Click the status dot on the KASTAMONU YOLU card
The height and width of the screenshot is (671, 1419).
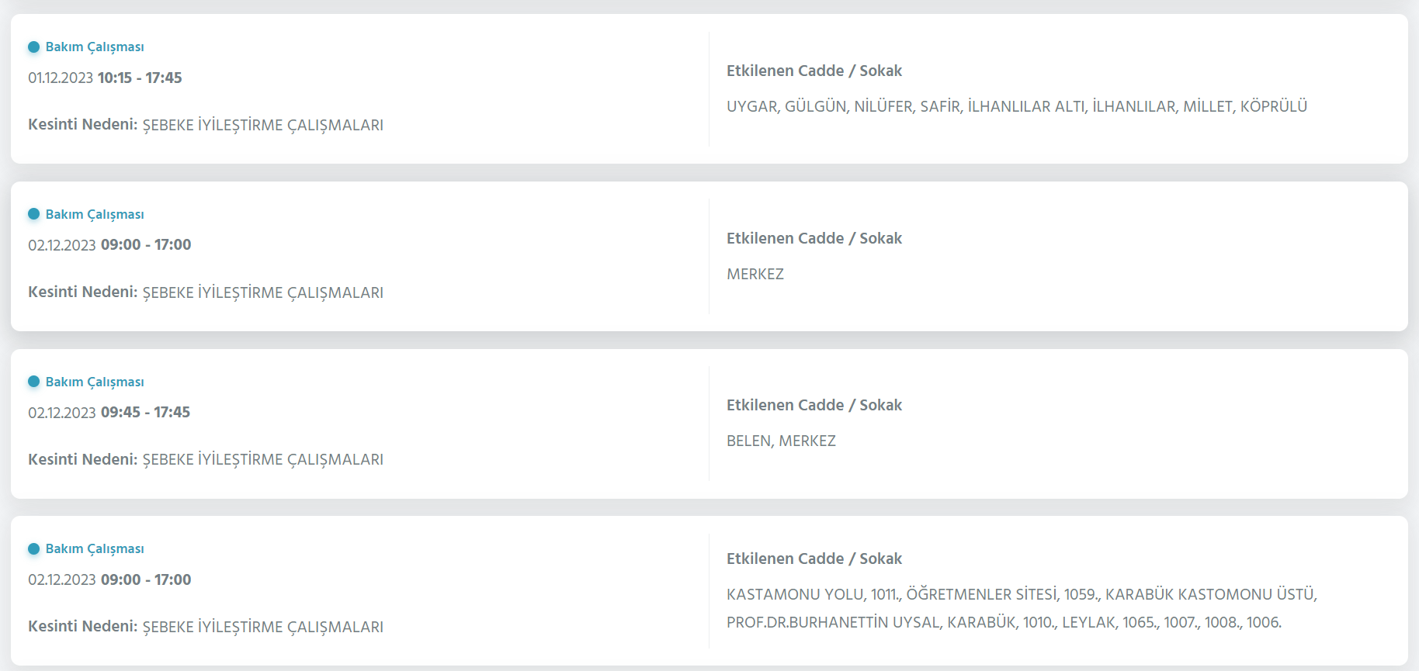point(33,548)
